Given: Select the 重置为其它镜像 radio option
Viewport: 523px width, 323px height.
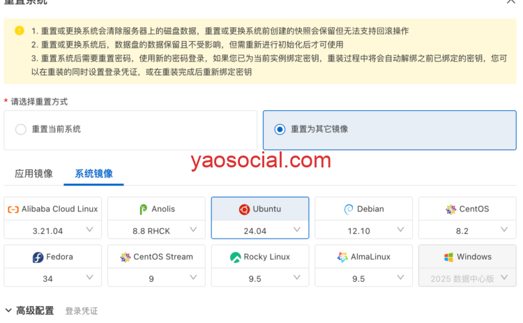Looking at the screenshot, I should click(x=280, y=129).
